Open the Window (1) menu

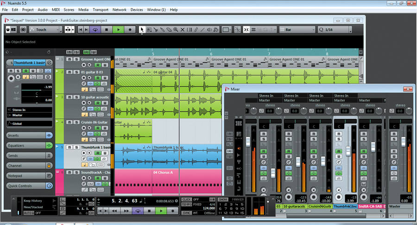coord(156,10)
